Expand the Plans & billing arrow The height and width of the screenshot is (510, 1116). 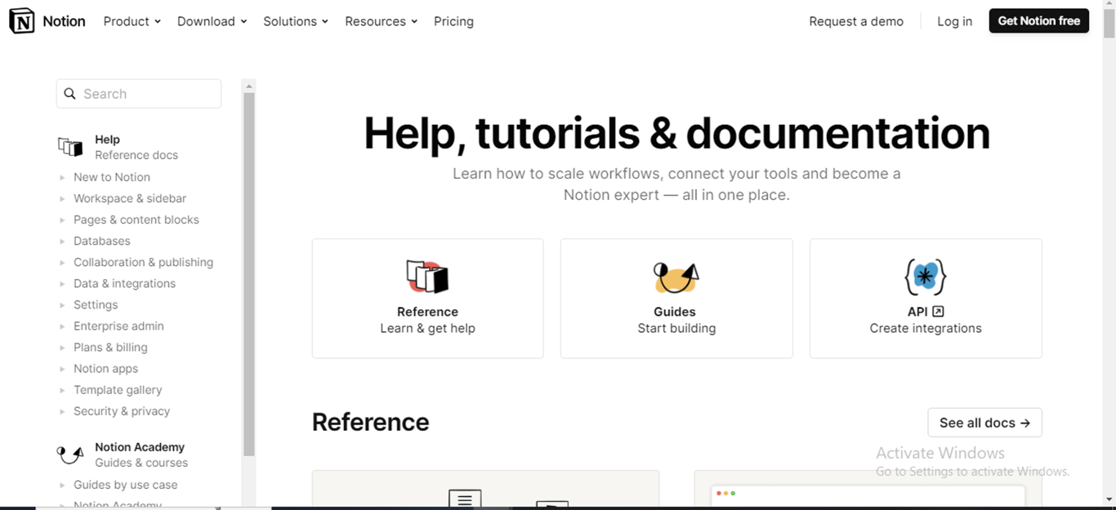(62, 347)
